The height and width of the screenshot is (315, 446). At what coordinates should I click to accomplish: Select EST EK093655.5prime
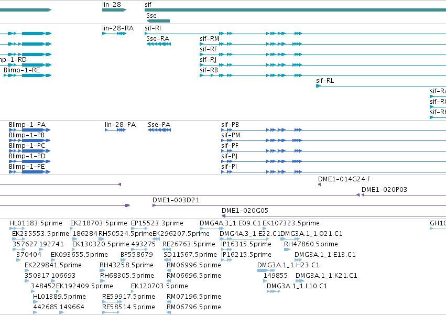[79, 255]
